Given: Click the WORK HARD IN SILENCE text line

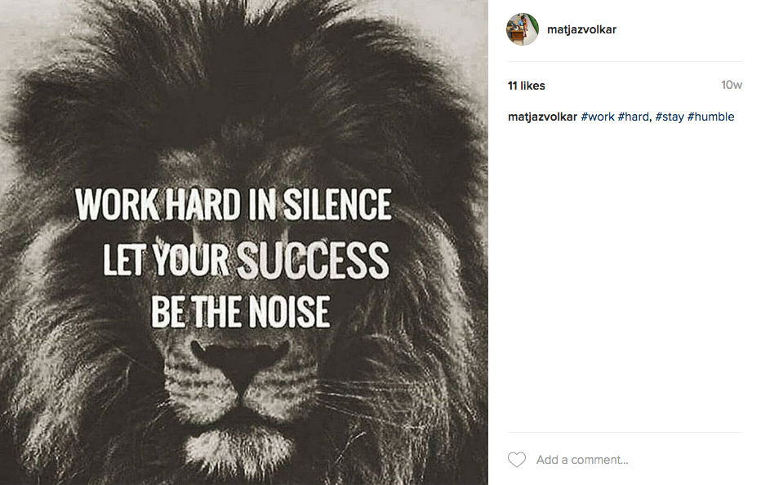Looking at the screenshot, I should 234,204.
